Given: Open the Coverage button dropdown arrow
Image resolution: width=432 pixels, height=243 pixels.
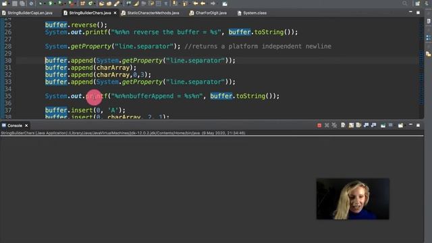Looking at the screenshot, I should [65, 4].
